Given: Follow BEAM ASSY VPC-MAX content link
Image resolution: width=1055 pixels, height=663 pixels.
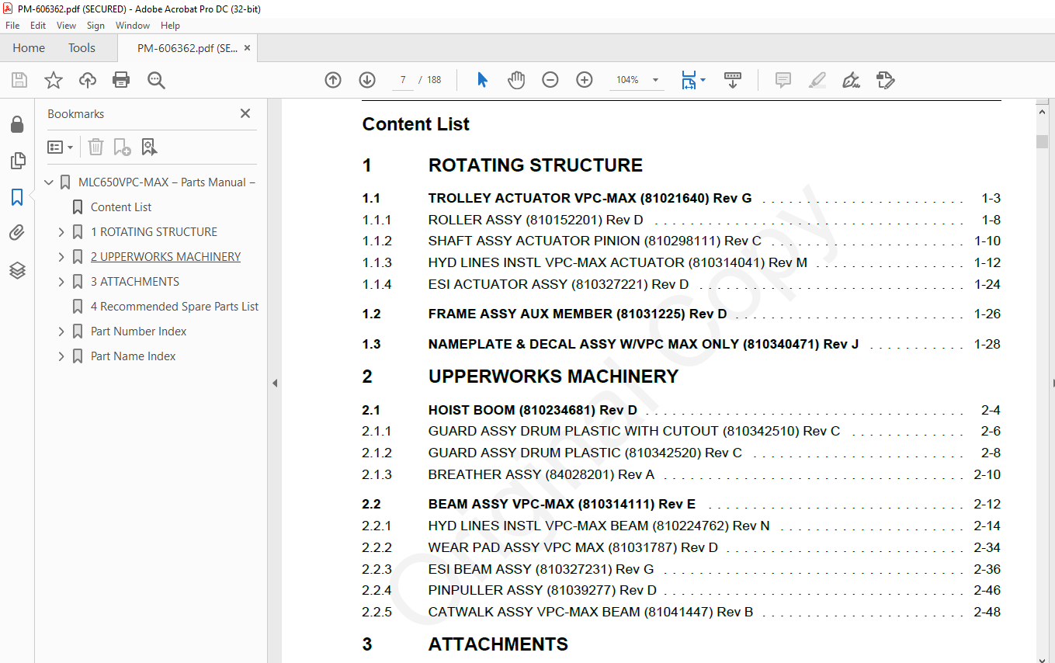Looking at the screenshot, I should (x=562, y=504).
